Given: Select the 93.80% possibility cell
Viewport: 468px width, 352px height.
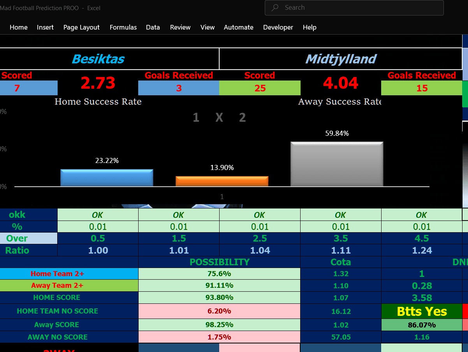Looking at the screenshot, I should click(x=219, y=298).
